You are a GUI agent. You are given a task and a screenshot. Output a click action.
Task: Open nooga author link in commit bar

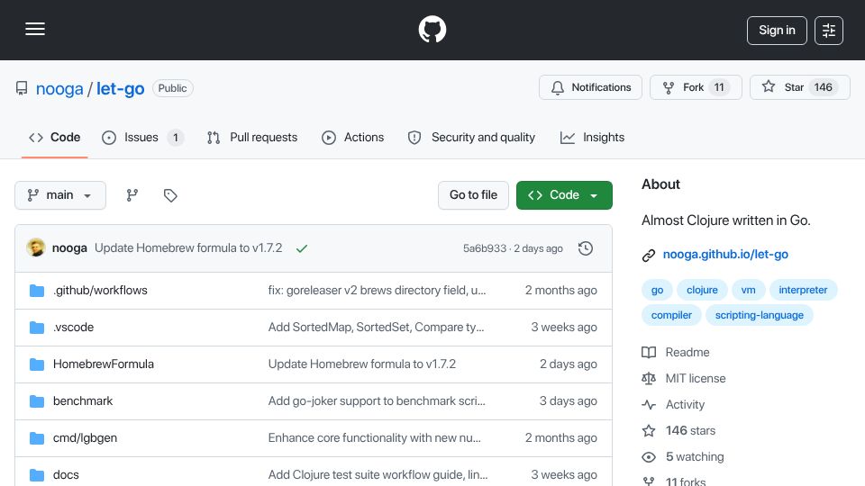[x=69, y=248]
